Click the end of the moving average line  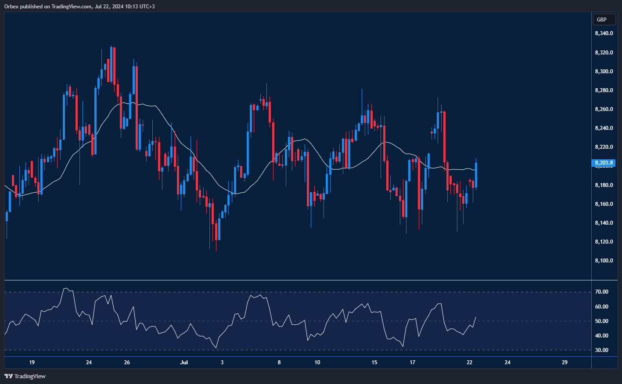click(x=476, y=170)
